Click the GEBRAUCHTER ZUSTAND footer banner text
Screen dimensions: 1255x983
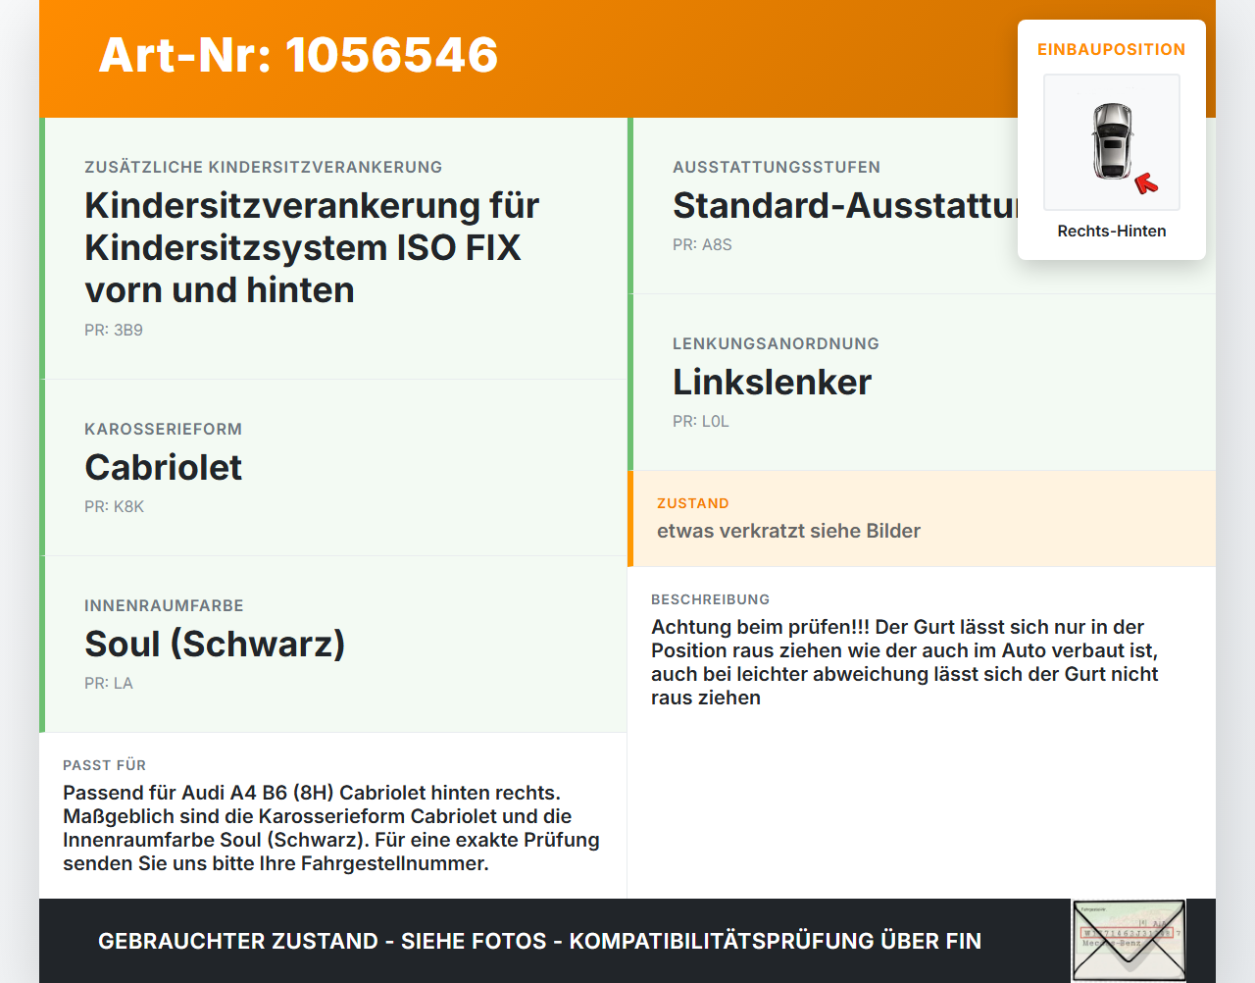click(539, 941)
